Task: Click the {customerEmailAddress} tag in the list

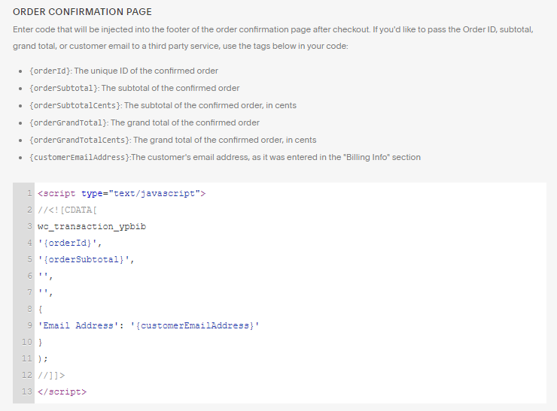Action: point(80,158)
